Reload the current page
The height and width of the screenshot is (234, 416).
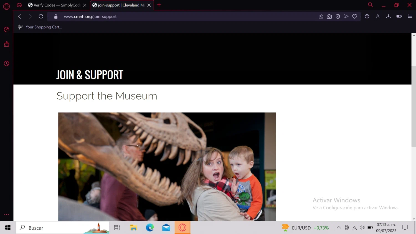tap(41, 16)
